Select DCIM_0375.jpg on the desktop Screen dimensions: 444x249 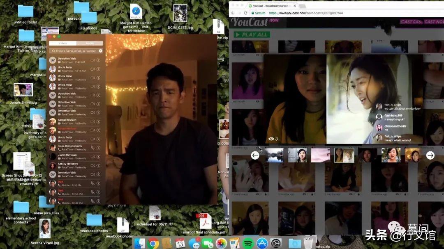click(180, 17)
